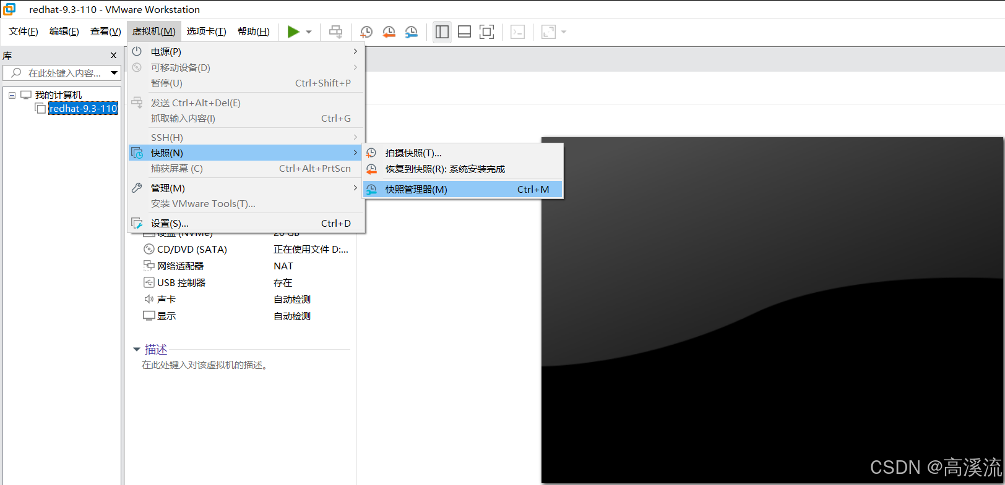
Task: Click the 虚拟机(M) menu
Action: [154, 32]
